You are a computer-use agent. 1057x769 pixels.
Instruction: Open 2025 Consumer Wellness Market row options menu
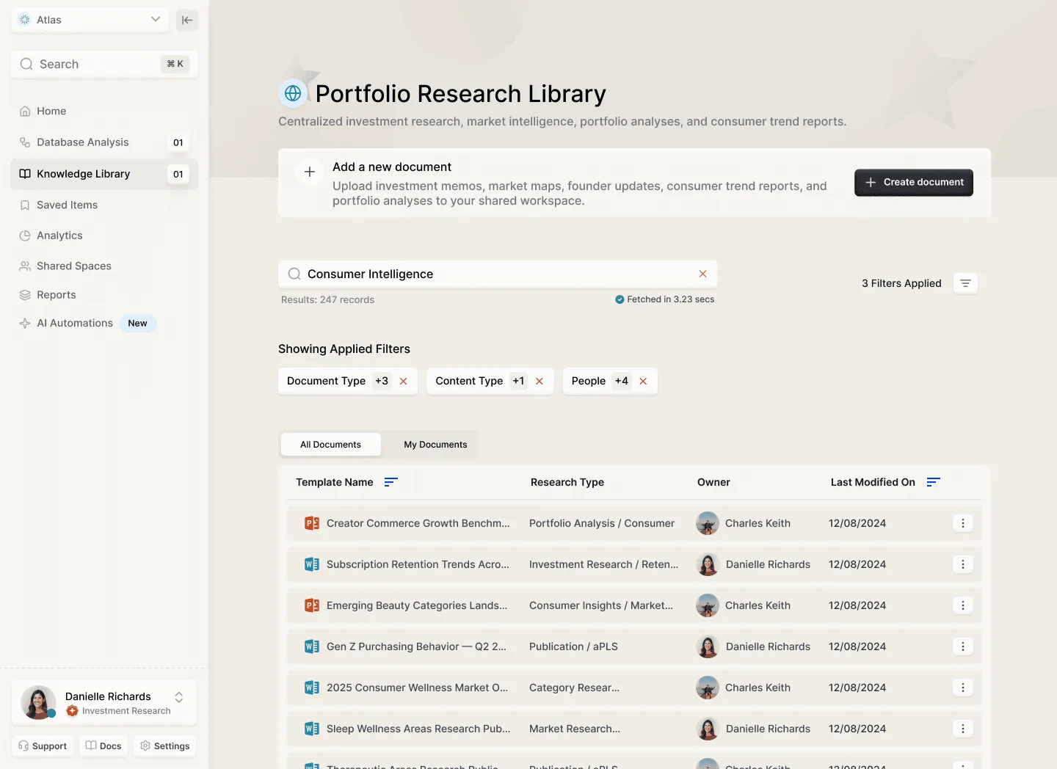point(963,688)
